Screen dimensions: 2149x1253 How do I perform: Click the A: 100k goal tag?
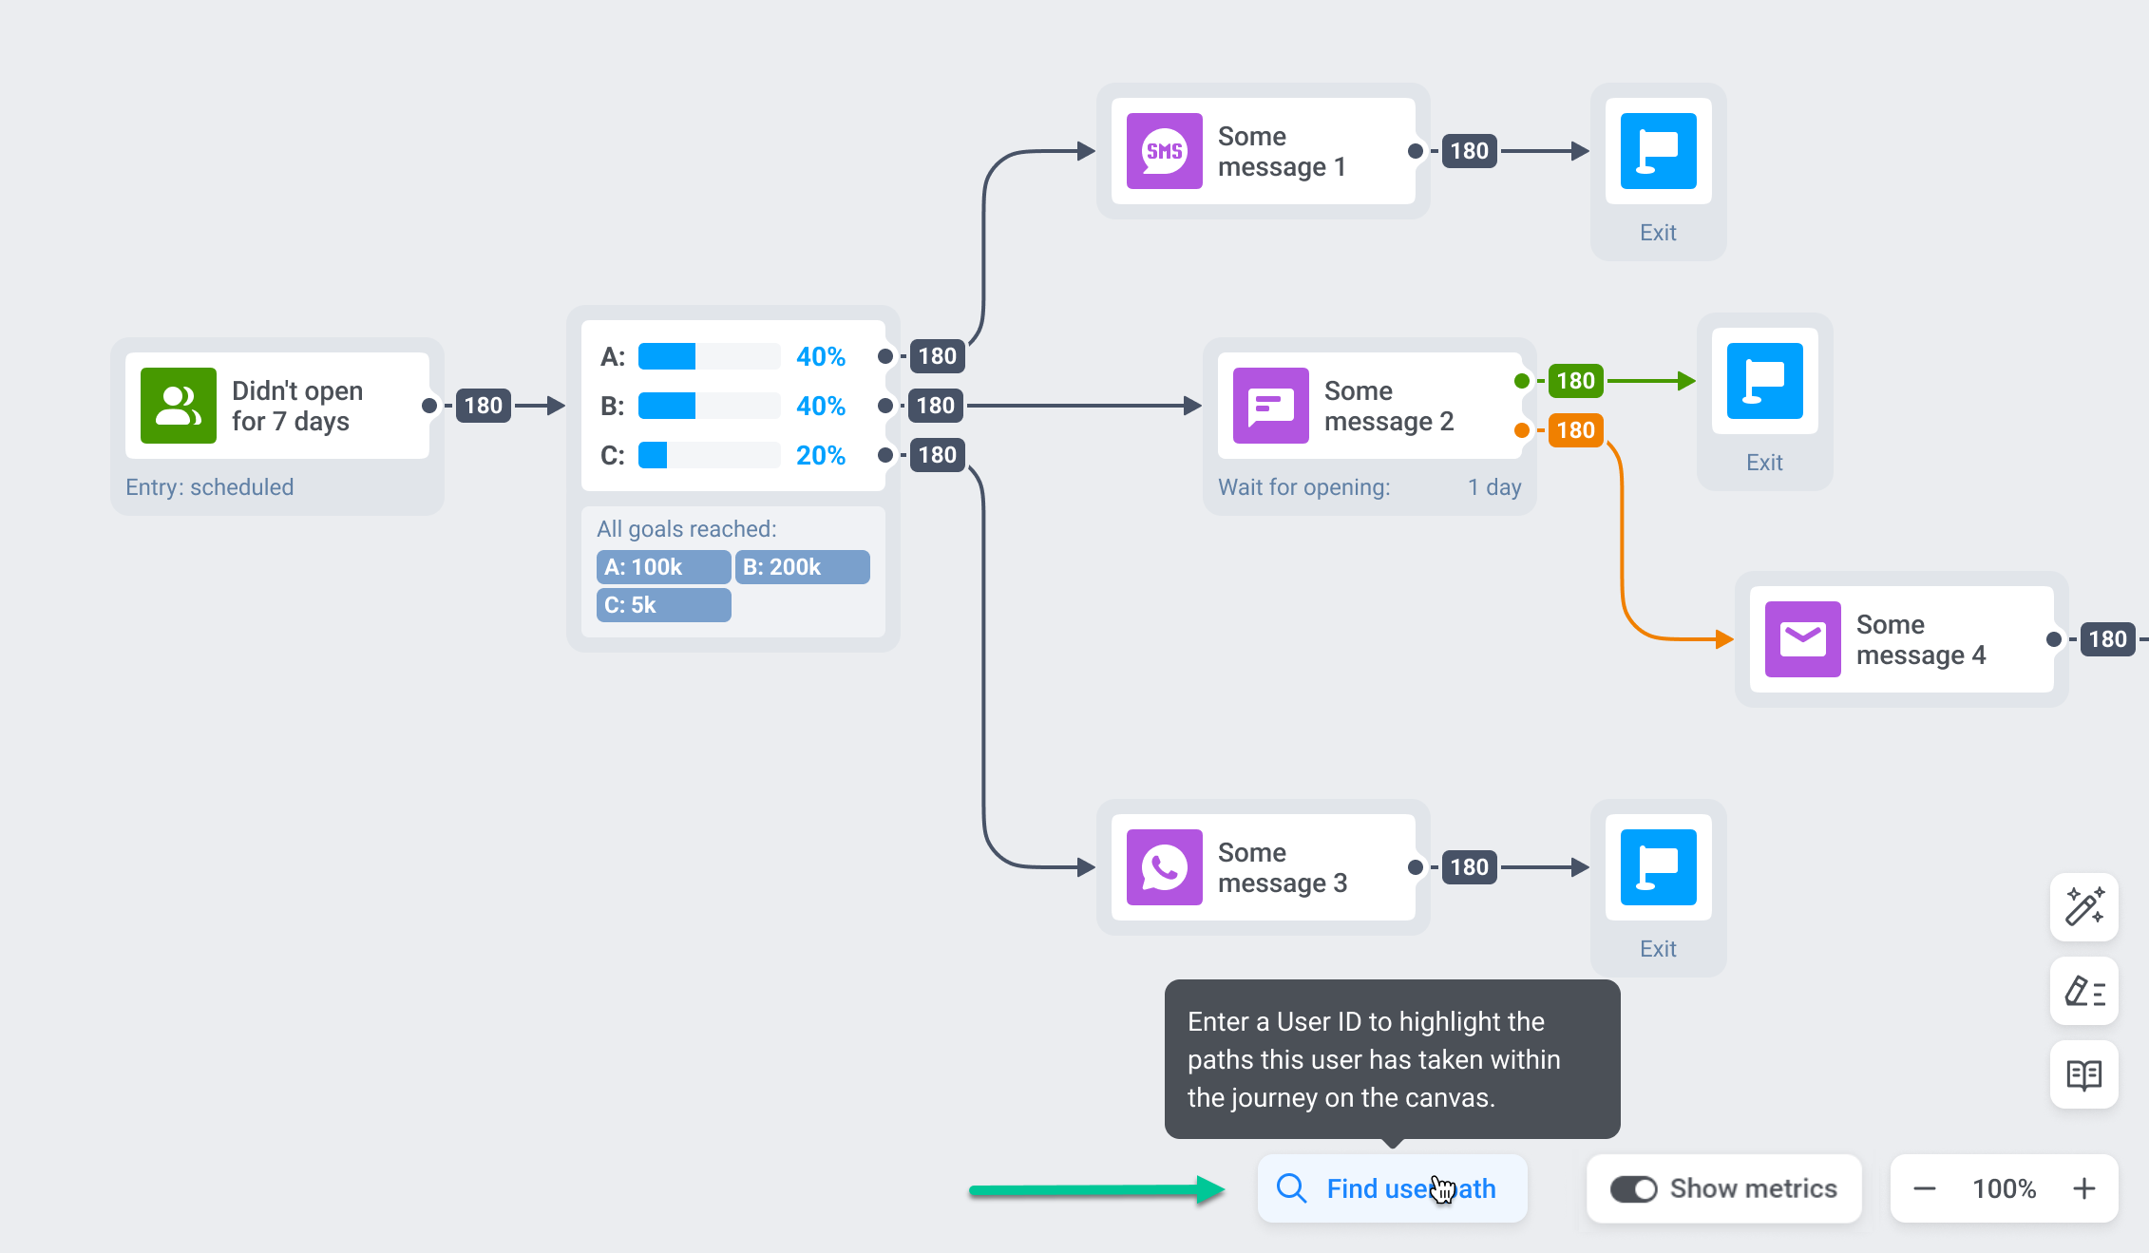pos(663,567)
